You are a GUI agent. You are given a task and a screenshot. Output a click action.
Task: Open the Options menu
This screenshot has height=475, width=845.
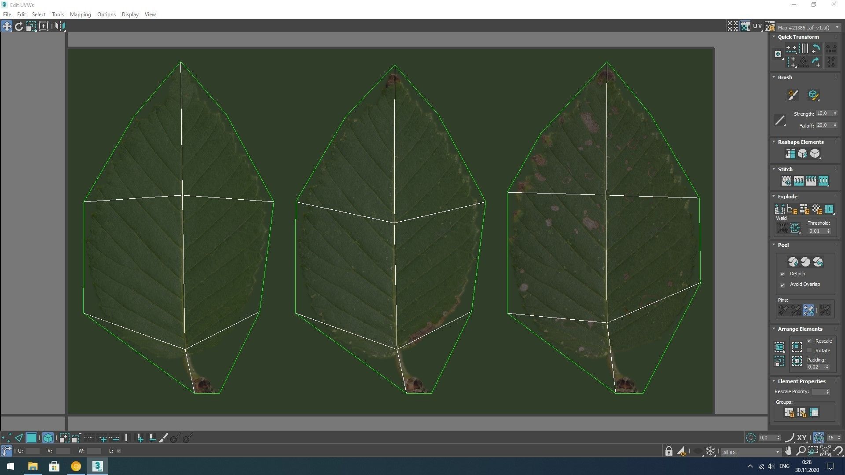point(106,14)
